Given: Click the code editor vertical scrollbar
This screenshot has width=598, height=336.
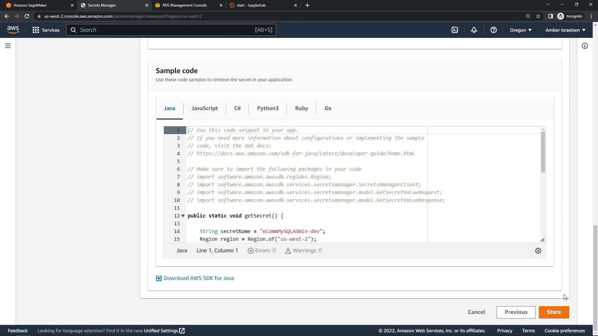Looking at the screenshot, I should pyautogui.click(x=543, y=152).
